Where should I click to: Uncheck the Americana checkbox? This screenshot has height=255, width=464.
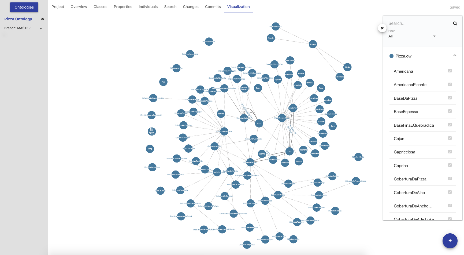click(450, 71)
